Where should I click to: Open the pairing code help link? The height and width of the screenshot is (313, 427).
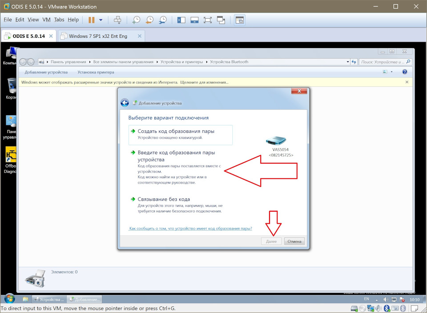[x=190, y=229]
